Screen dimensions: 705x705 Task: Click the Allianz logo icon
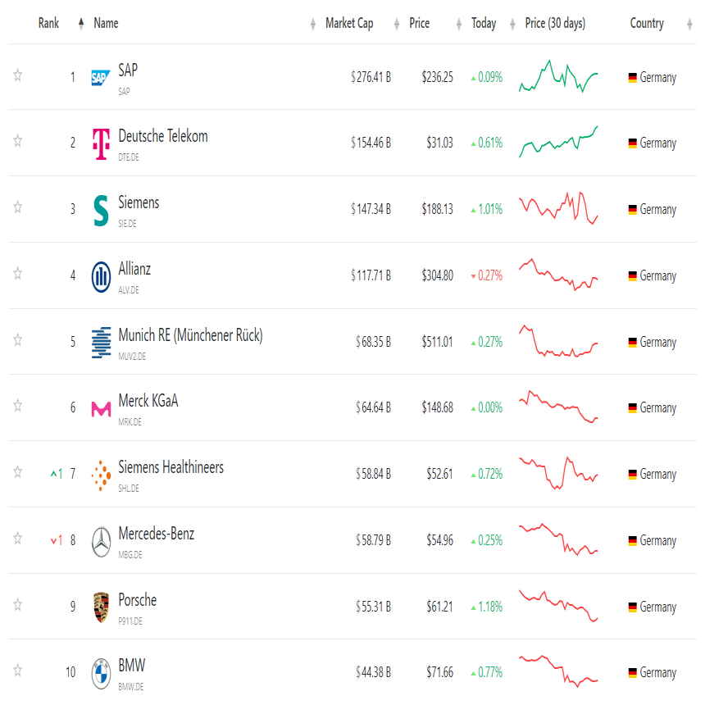click(101, 276)
